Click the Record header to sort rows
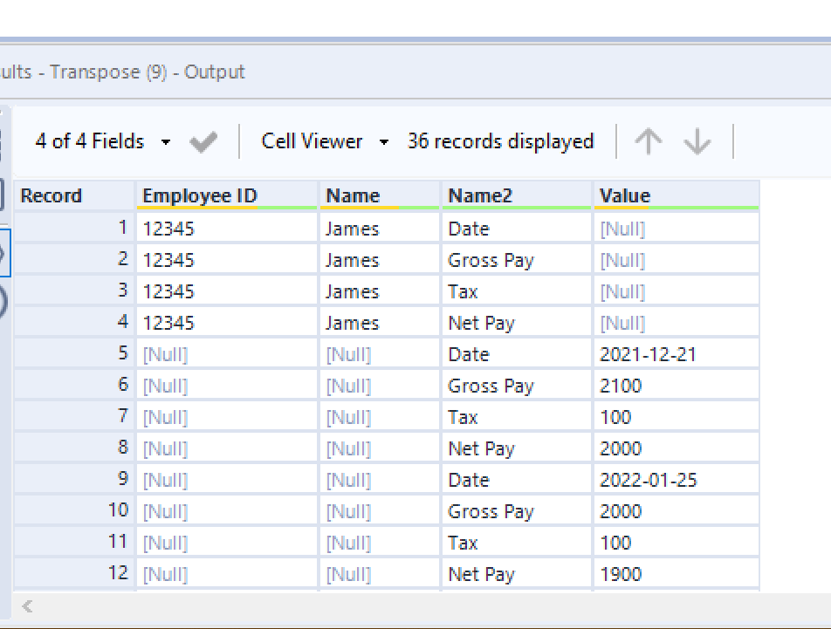This screenshot has height=629, width=831. tap(49, 195)
